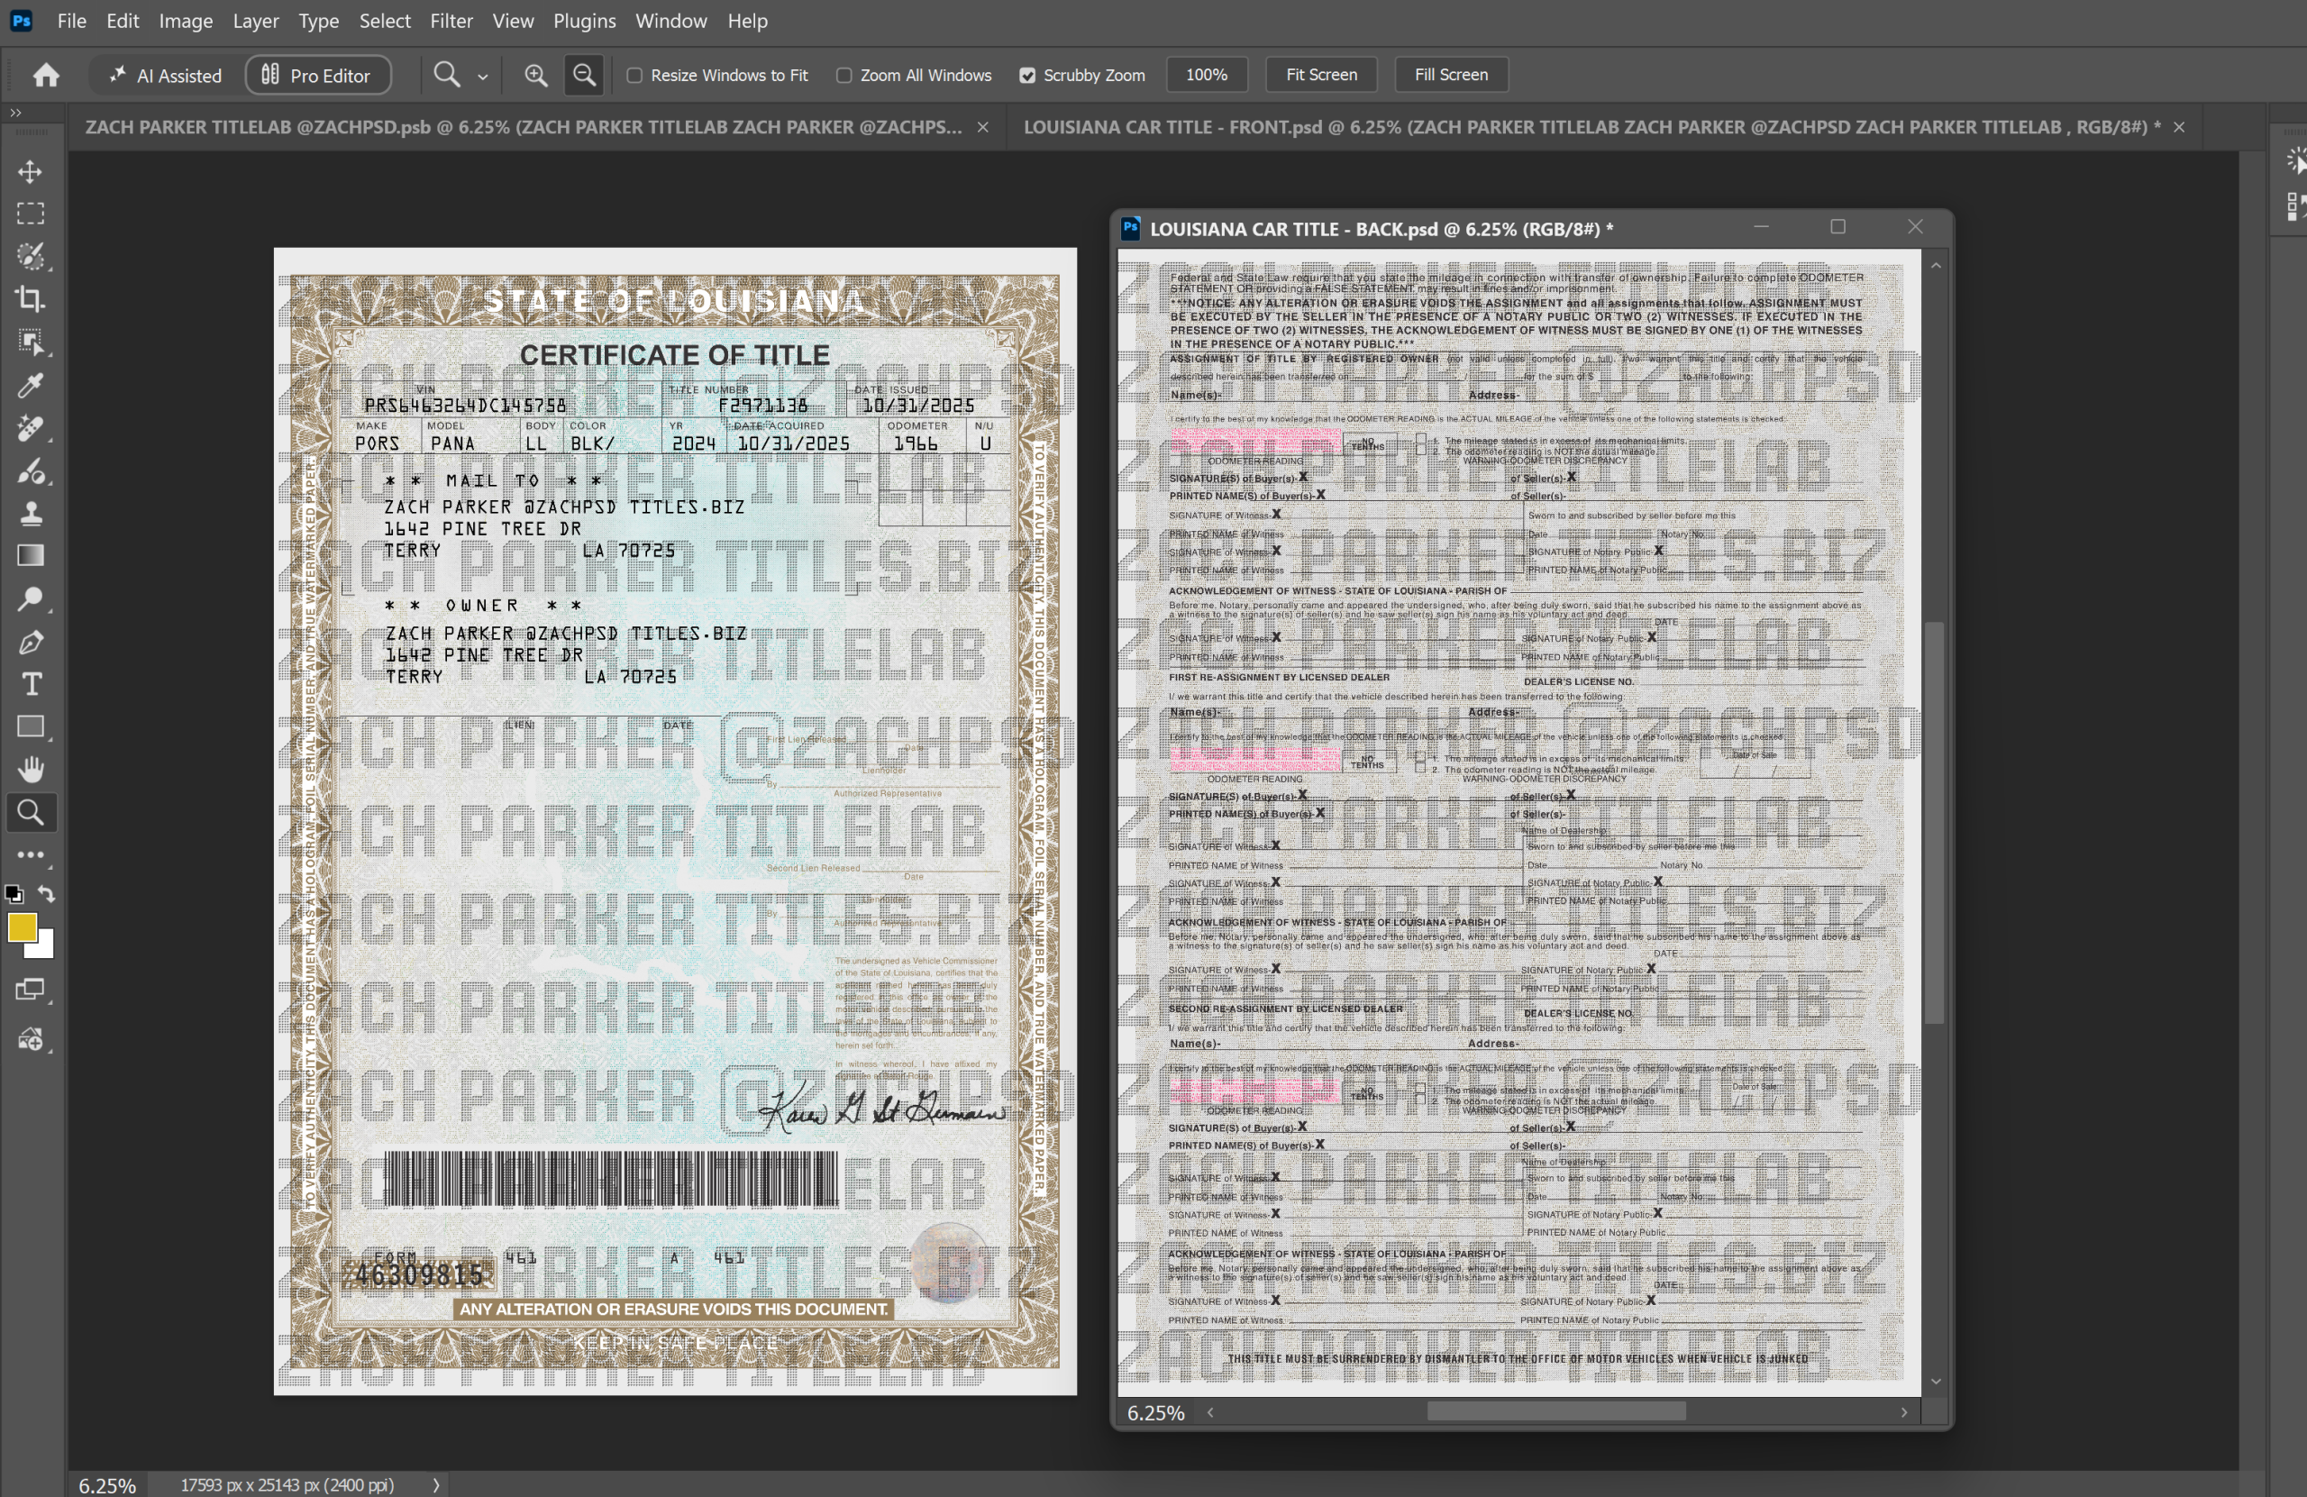Select the Crop tool

point(30,298)
